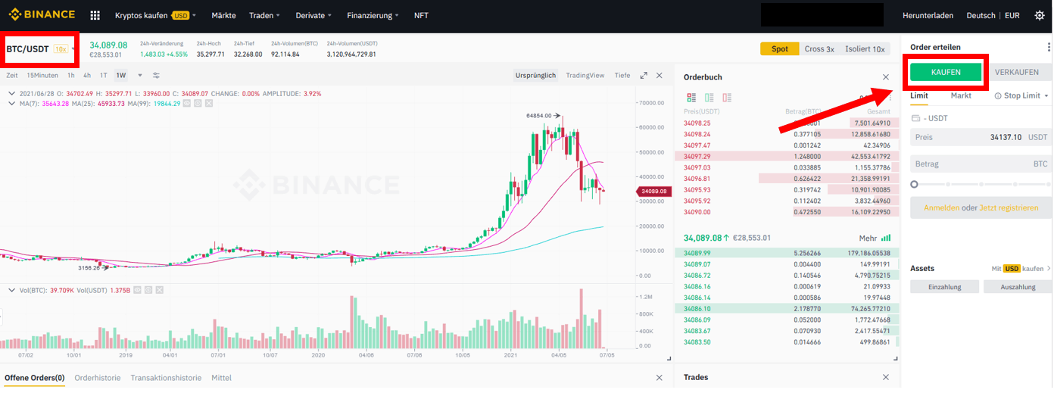Collapse the OHLC data legend chevron

click(11, 94)
